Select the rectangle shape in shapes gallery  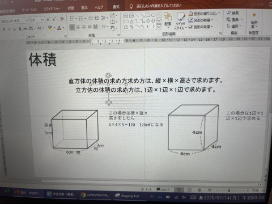tap(148, 15)
